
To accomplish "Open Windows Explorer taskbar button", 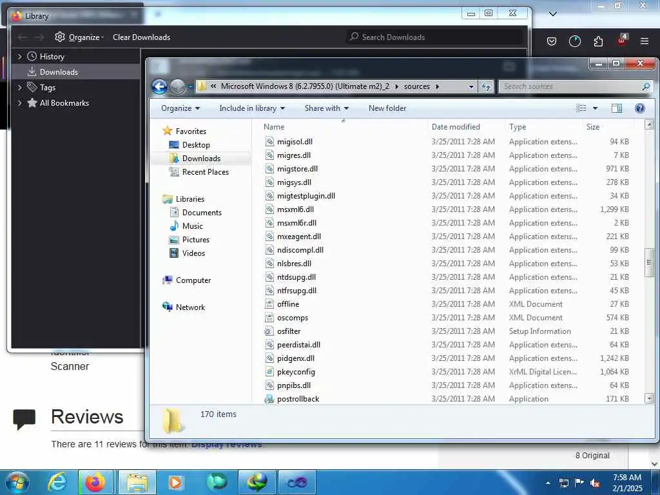I will coord(137,482).
